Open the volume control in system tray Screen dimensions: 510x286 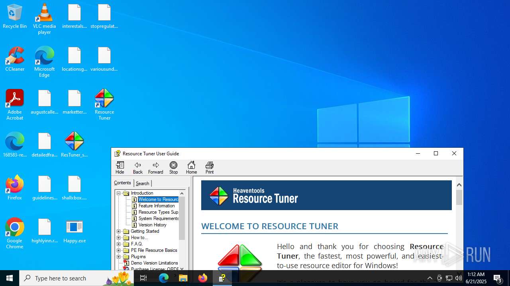coord(459,278)
